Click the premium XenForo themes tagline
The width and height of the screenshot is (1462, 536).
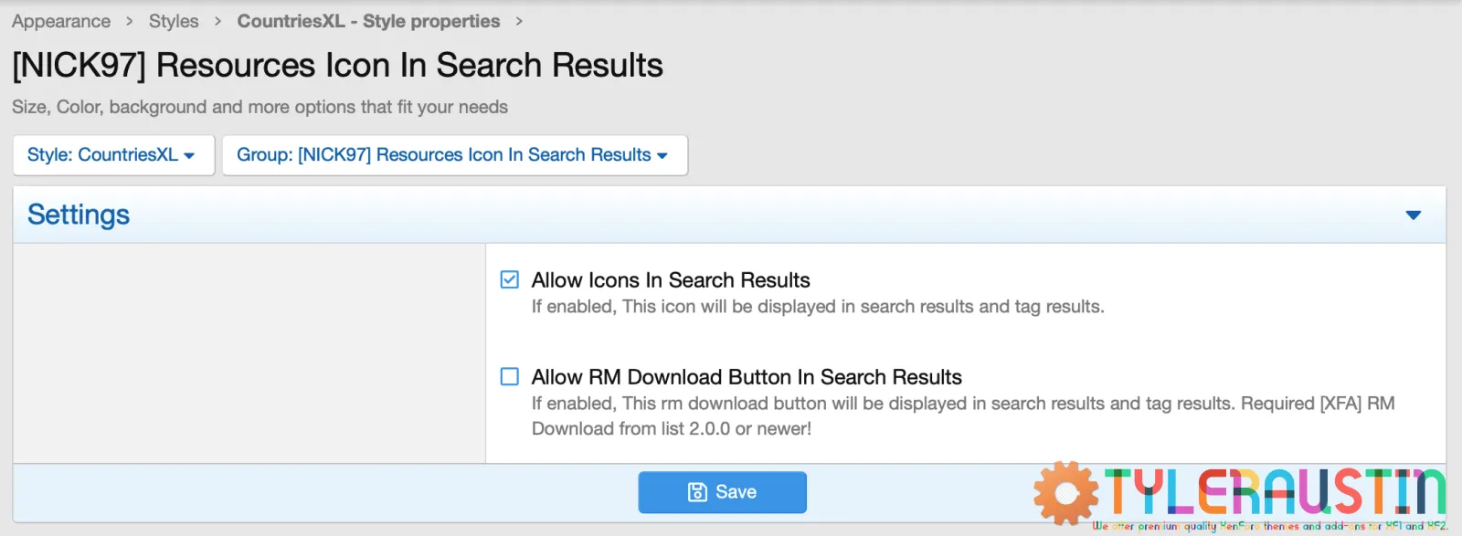pyautogui.click(x=1270, y=526)
